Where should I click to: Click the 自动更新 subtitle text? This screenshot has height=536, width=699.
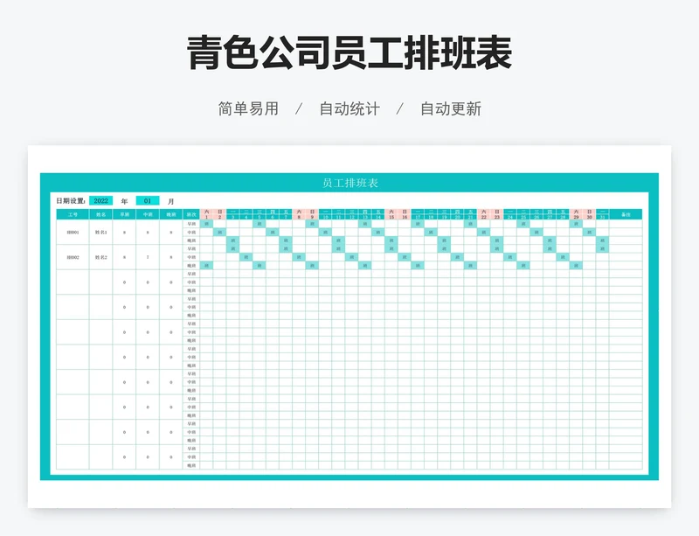coord(451,108)
